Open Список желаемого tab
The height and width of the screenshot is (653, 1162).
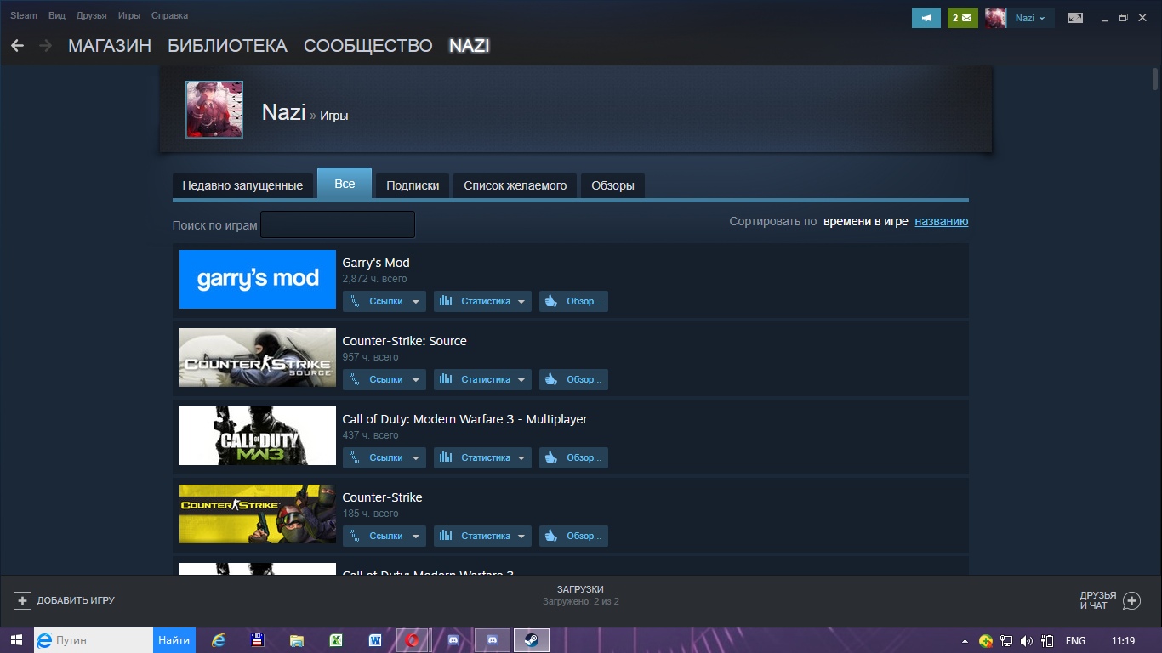pyautogui.click(x=515, y=185)
